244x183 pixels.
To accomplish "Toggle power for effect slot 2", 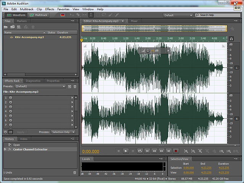I will (10, 102).
